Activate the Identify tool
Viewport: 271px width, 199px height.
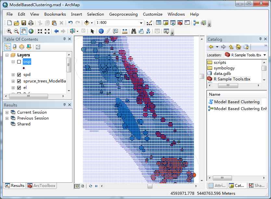101,31
